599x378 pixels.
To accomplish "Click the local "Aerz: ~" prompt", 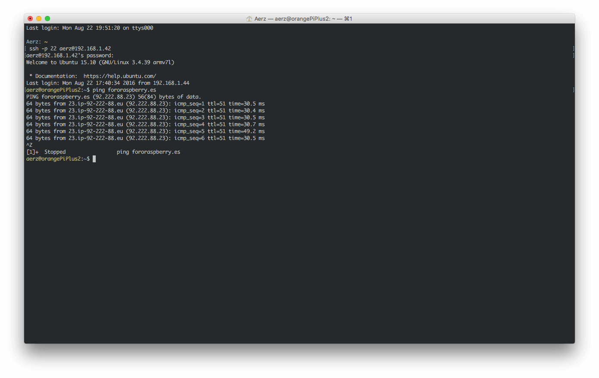I will point(37,42).
